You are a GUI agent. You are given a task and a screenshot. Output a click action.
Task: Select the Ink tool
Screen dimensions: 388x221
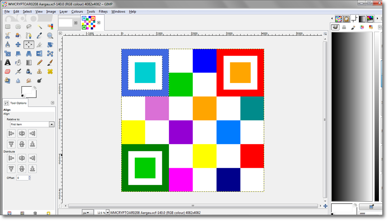coord(29,72)
